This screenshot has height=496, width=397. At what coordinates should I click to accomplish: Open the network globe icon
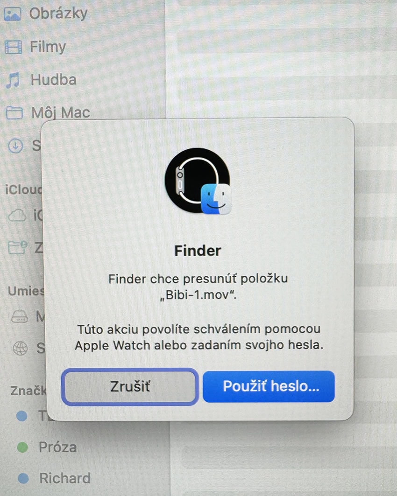coord(20,348)
